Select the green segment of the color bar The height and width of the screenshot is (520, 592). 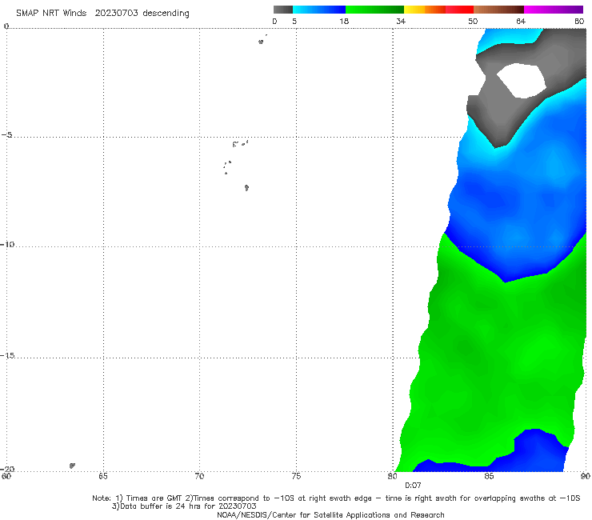tap(374, 10)
